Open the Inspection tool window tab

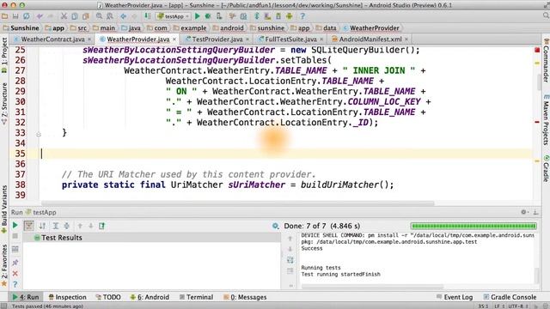point(67,297)
